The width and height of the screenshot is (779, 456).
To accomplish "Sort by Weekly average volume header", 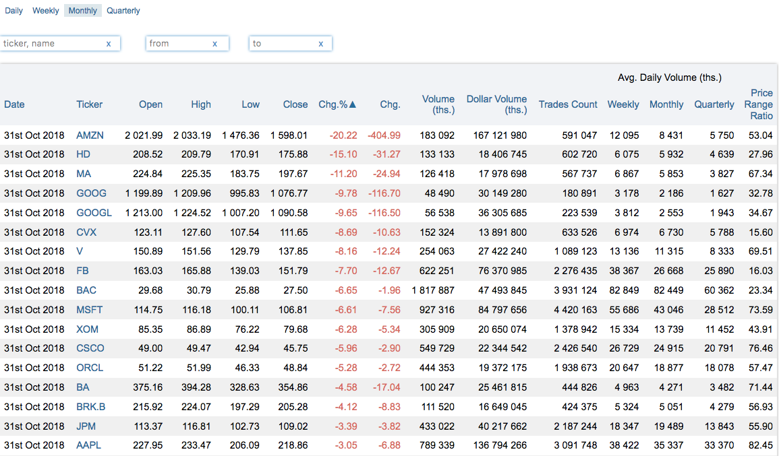I will tap(623, 104).
